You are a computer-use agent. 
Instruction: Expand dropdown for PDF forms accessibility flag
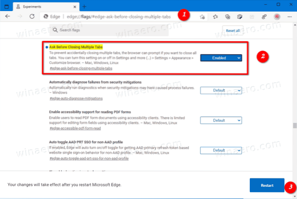[x=221, y=120]
